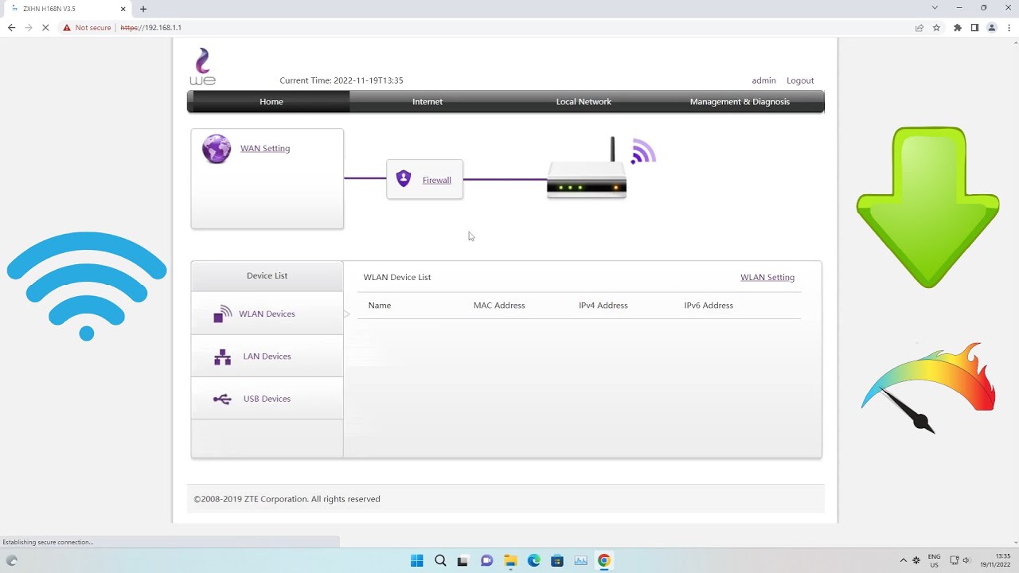Open File Explorer from the taskbar
Viewport: 1019px width, 573px height.
510,560
